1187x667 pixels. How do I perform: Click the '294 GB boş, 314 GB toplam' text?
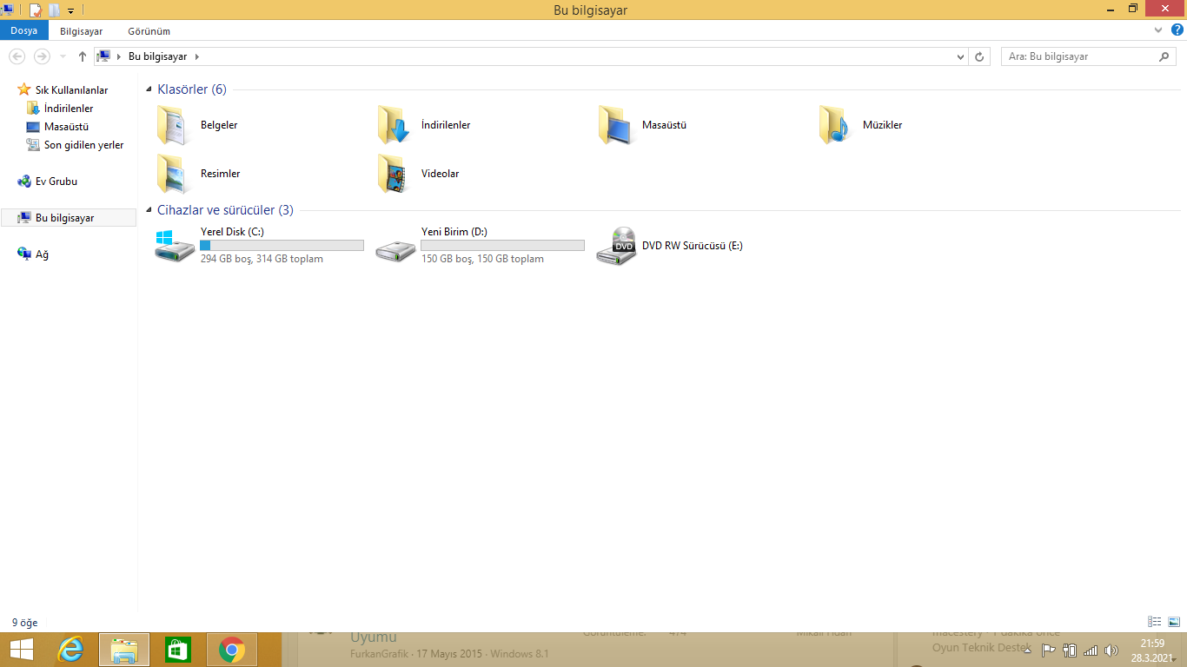pos(262,259)
